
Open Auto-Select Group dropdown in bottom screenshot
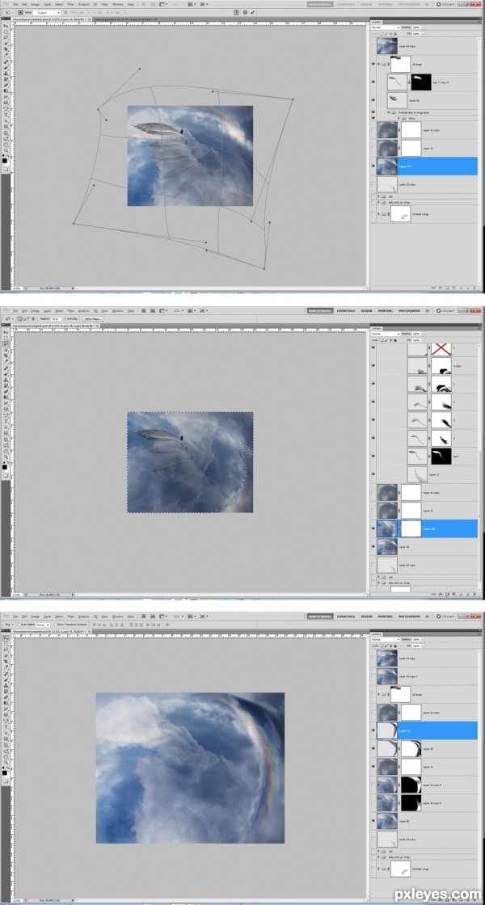point(43,625)
